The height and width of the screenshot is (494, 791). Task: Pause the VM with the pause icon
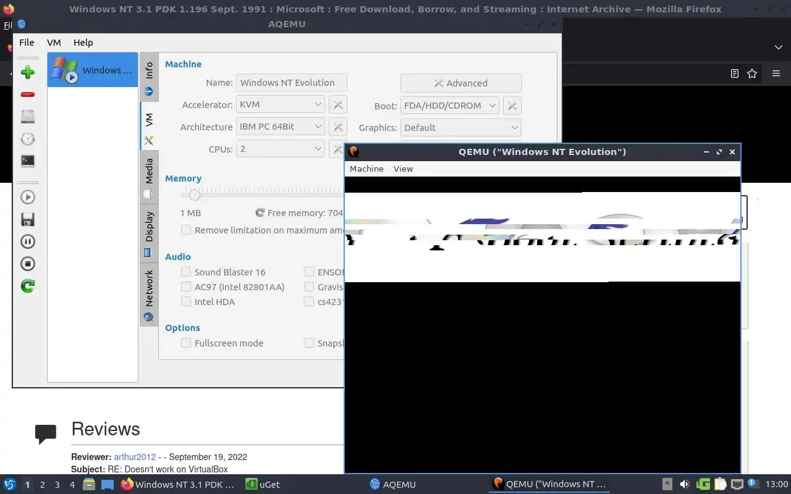coord(28,241)
